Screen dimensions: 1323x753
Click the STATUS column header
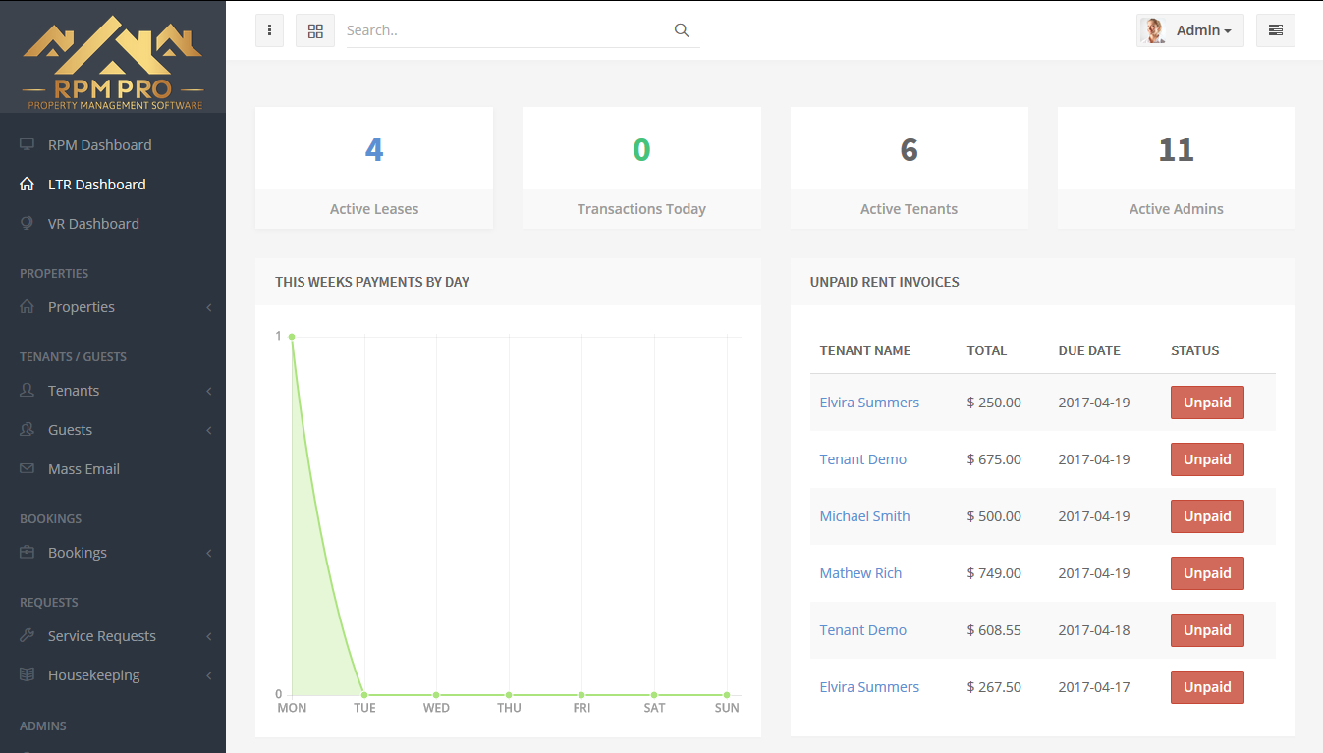(1195, 350)
